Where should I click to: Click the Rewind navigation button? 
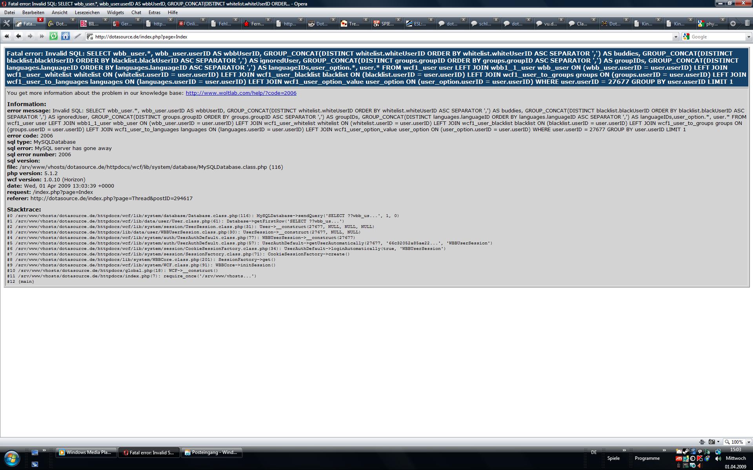[7, 36]
